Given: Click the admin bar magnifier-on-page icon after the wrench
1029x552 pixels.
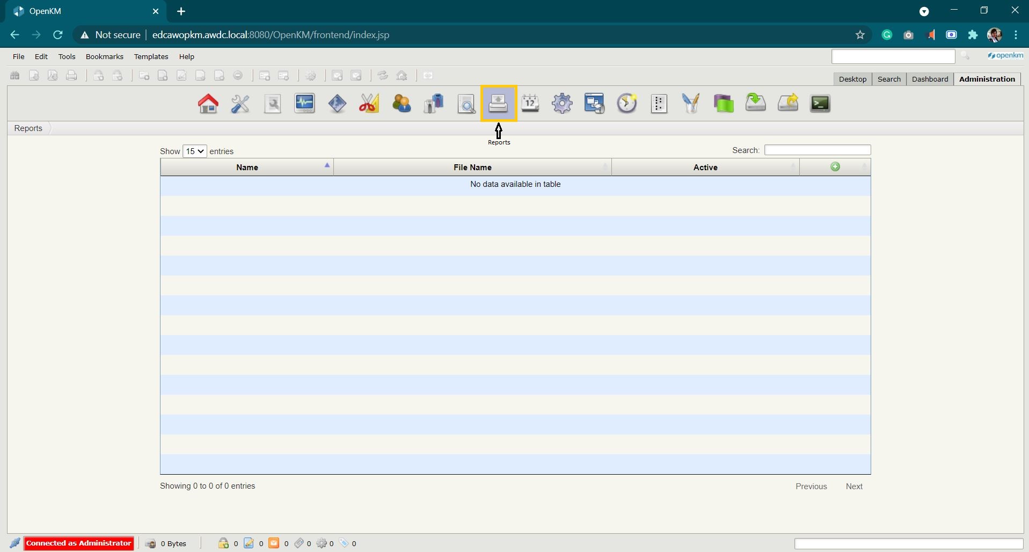Looking at the screenshot, I should click(273, 103).
